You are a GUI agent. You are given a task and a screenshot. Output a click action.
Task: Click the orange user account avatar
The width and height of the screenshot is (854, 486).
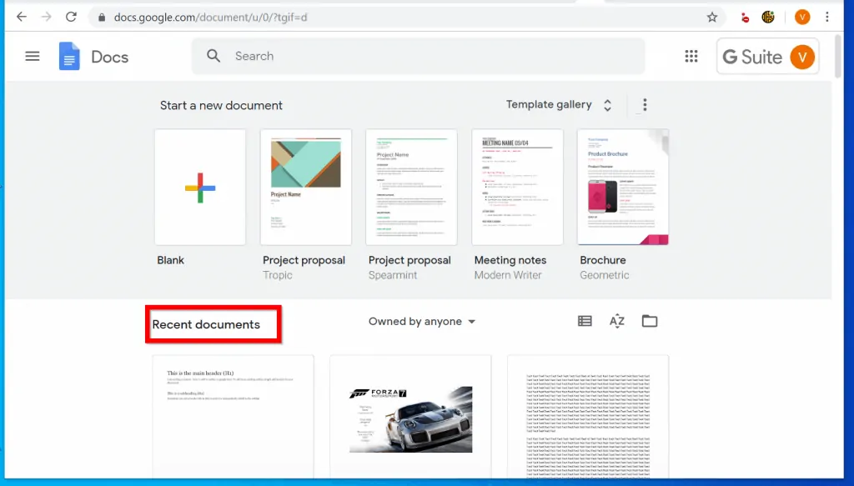tap(801, 17)
